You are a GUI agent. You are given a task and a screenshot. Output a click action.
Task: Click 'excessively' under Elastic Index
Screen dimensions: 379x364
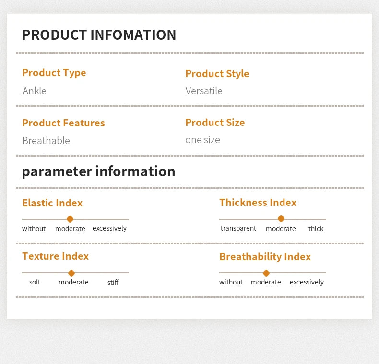point(109,228)
